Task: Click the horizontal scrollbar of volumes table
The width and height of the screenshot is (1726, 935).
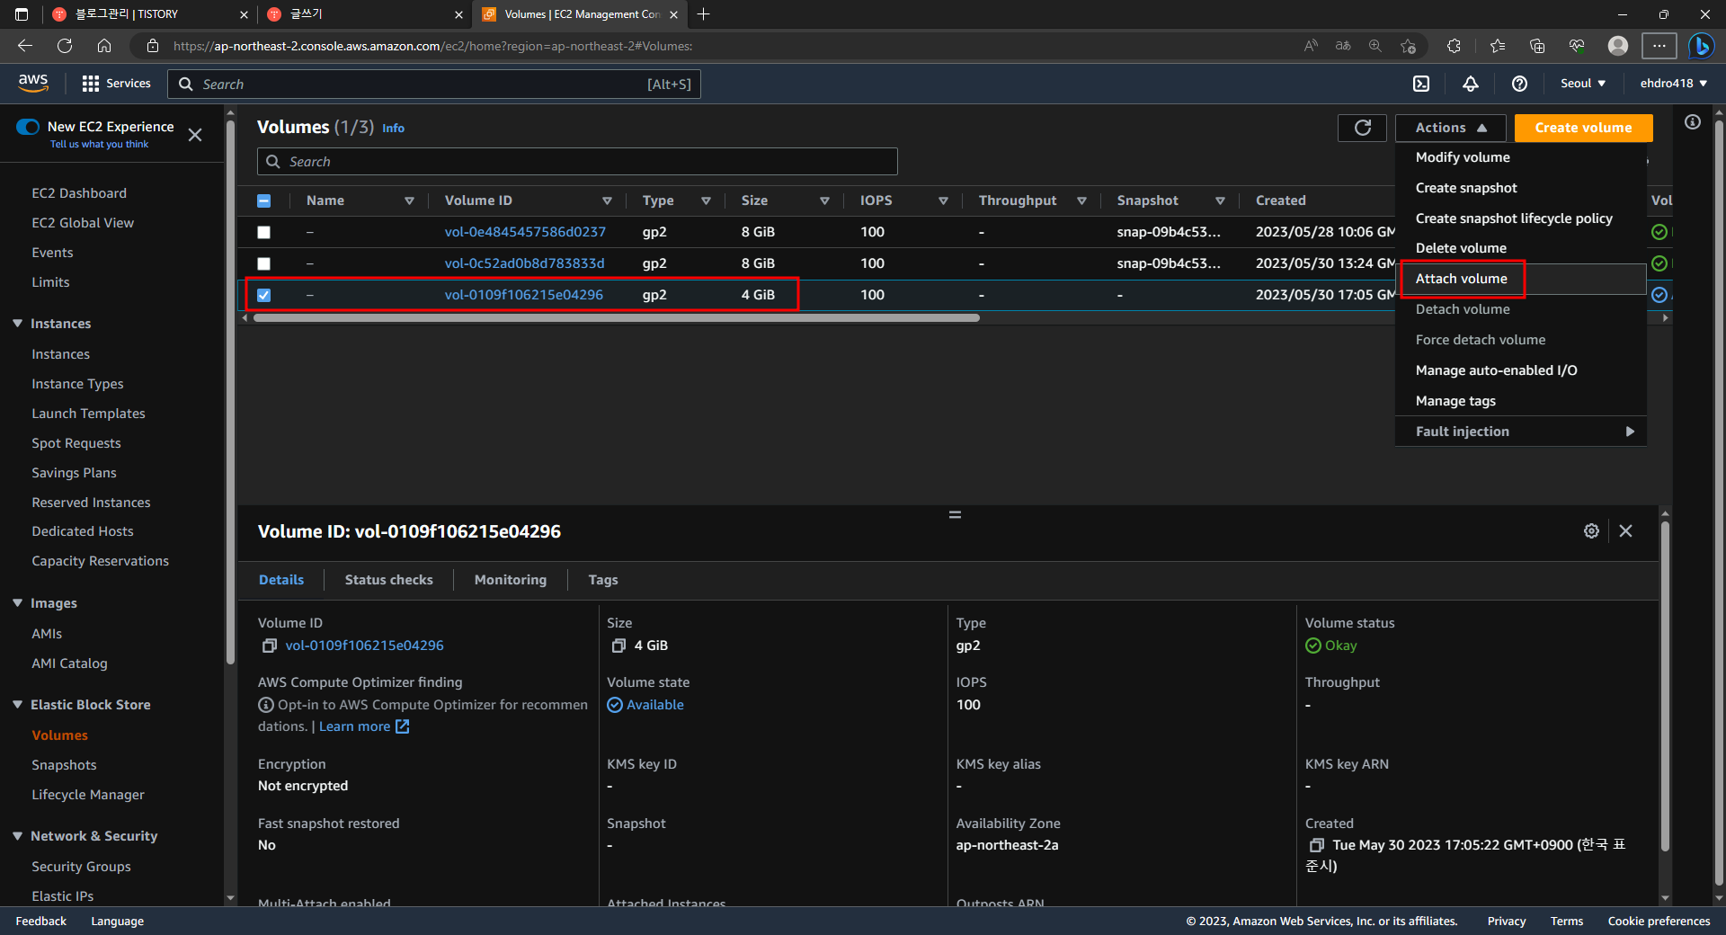Action: point(617,318)
